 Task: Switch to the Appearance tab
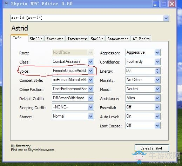118,39
